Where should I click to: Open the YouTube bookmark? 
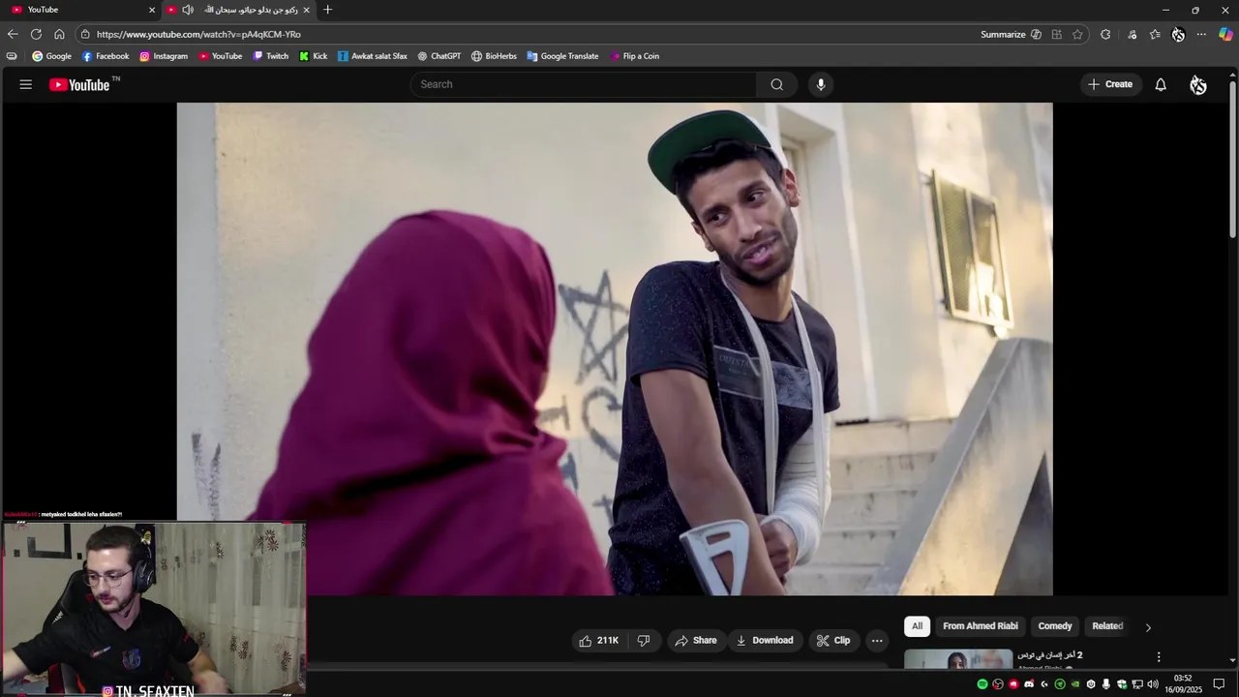tap(221, 56)
